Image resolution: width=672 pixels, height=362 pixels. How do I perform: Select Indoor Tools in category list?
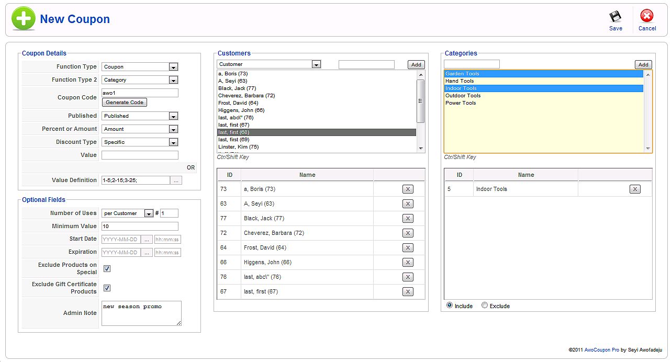(544, 88)
